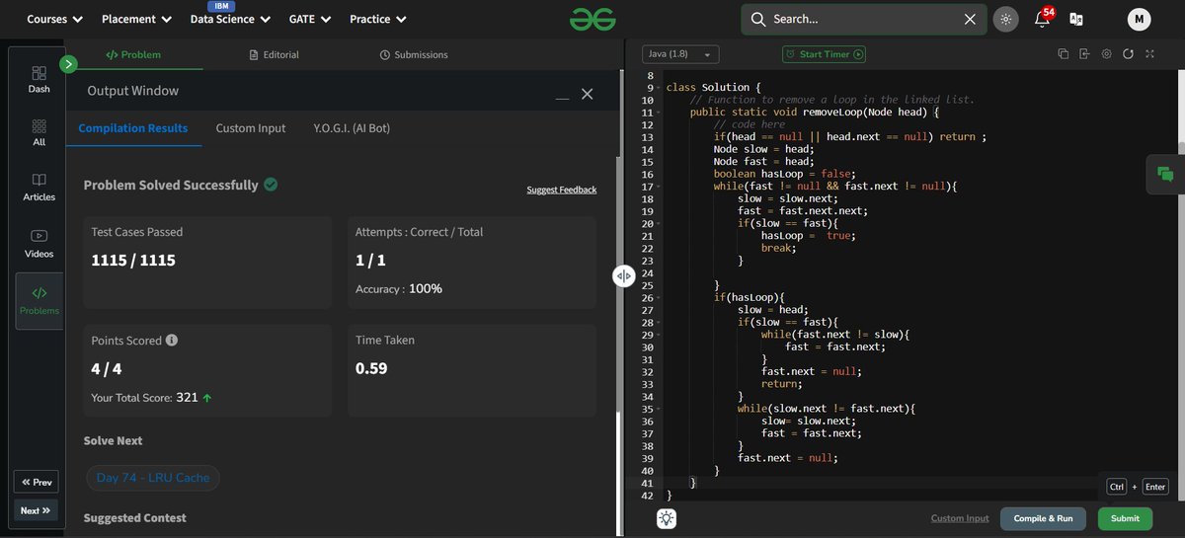Expand the Courses dropdown
The height and width of the screenshot is (538, 1185).
tap(55, 19)
